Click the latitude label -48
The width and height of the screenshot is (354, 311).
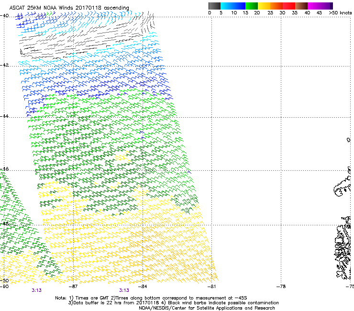[4, 223]
